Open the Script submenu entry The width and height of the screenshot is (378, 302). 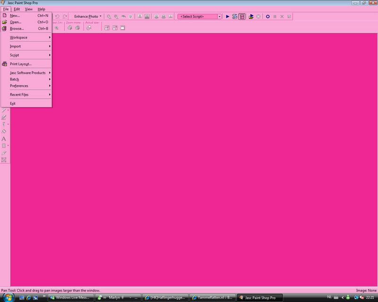point(26,55)
